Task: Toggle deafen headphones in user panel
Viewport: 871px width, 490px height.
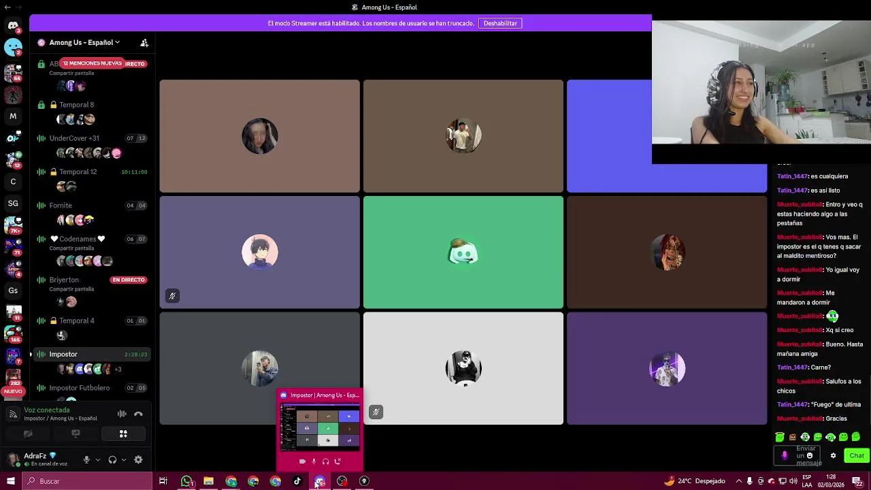Action: pyautogui.click(x=112, y=459)
